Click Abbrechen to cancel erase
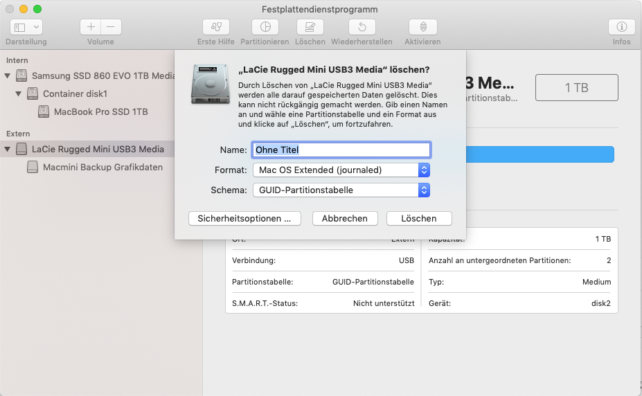 pos(345,219)
